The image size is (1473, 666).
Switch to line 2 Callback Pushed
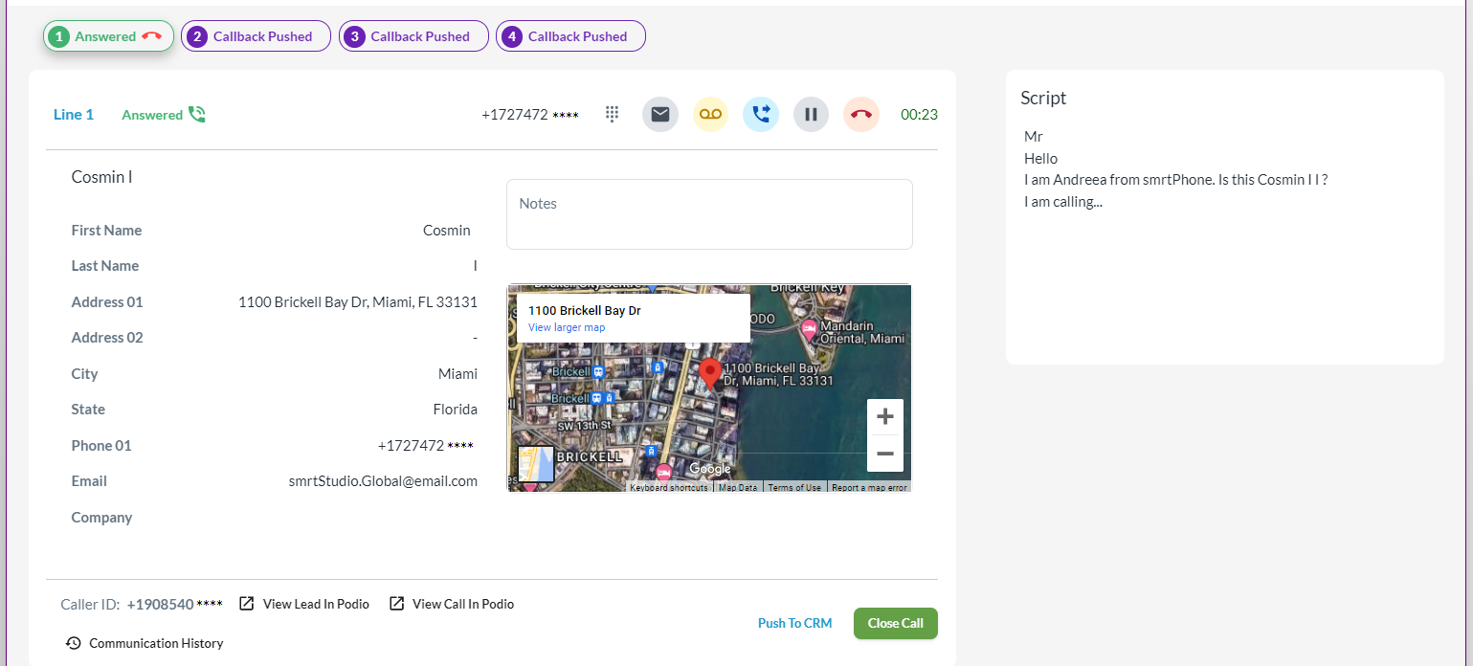point(256,36)
